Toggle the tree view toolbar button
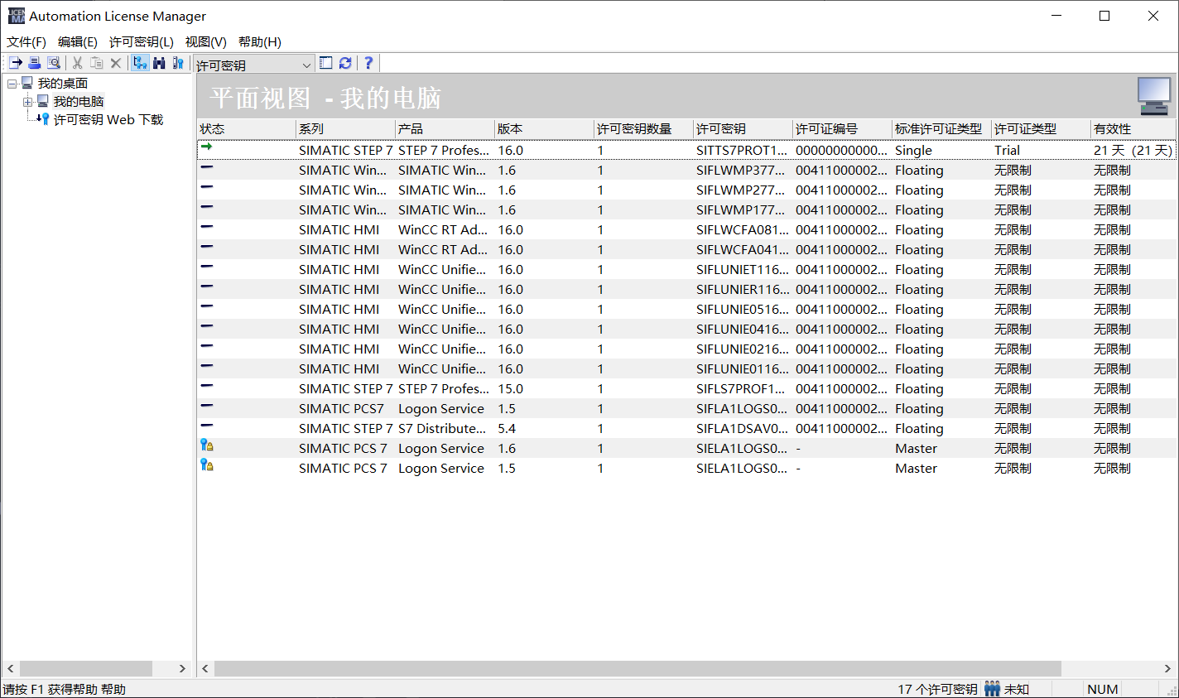This screenshot has height=698, width=1179. click(x=140, y=63)
